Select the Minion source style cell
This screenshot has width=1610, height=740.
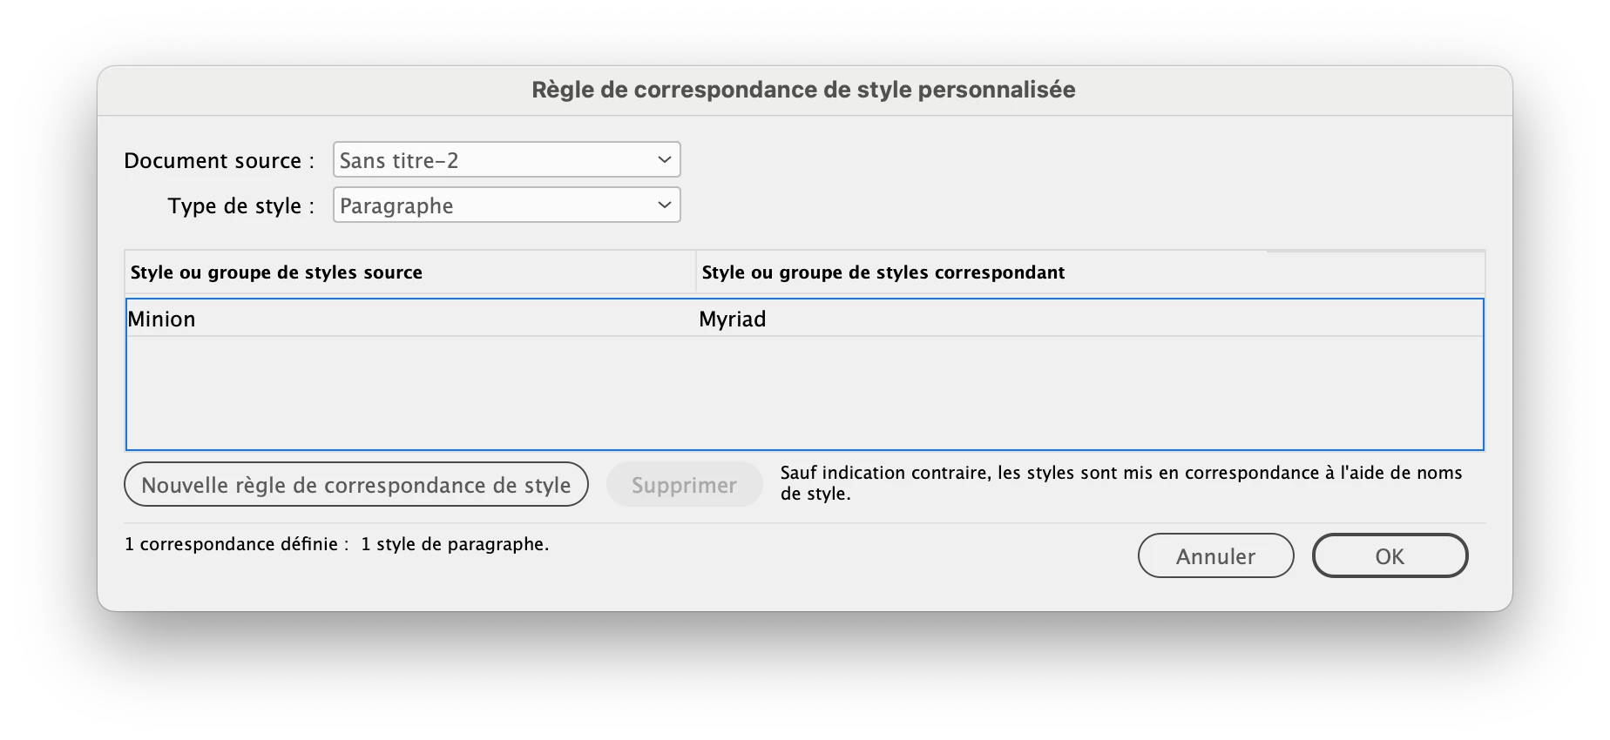pyautogui.click(x=411, y=320)
